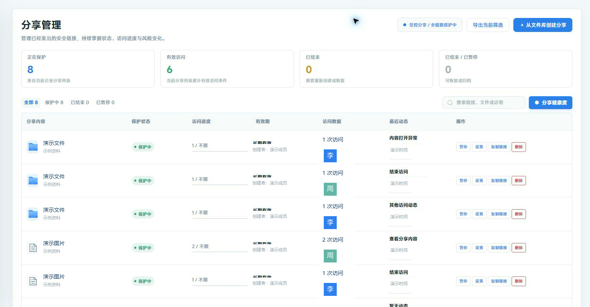Click 2 次访问 text
590x307 pixels.
click(x=333, y=240)
